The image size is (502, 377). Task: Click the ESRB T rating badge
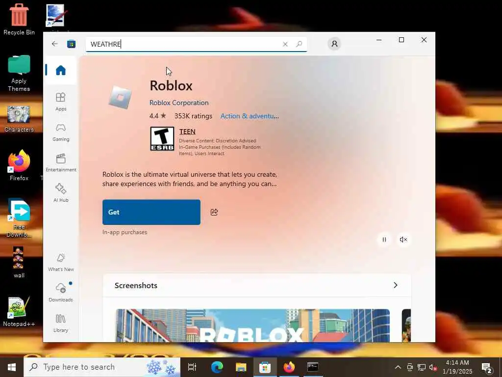162,138
